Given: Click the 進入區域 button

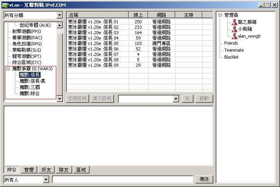Looking at the screenshot, I should [102, 99].
